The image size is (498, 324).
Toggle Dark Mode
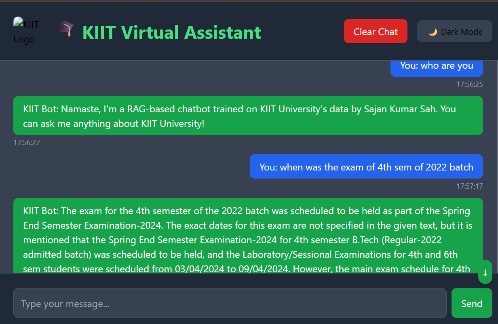click(x=454, y=31)
